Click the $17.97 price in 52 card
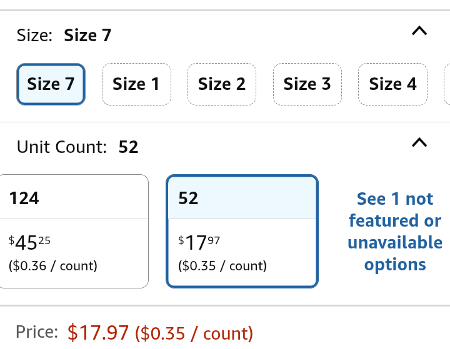450x349 pixels. pos(199,243)
